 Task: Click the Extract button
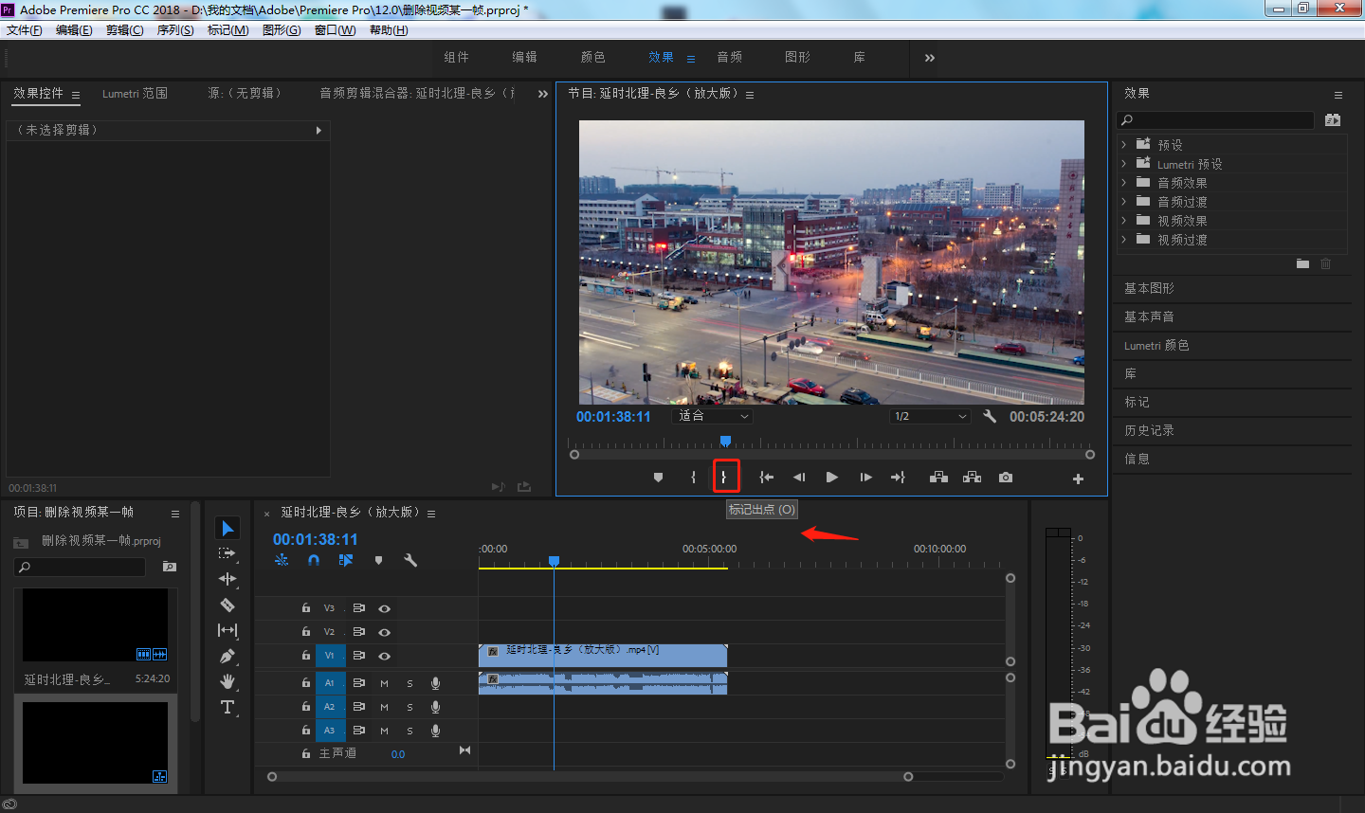pyautogui.click(x=972, y=478)
